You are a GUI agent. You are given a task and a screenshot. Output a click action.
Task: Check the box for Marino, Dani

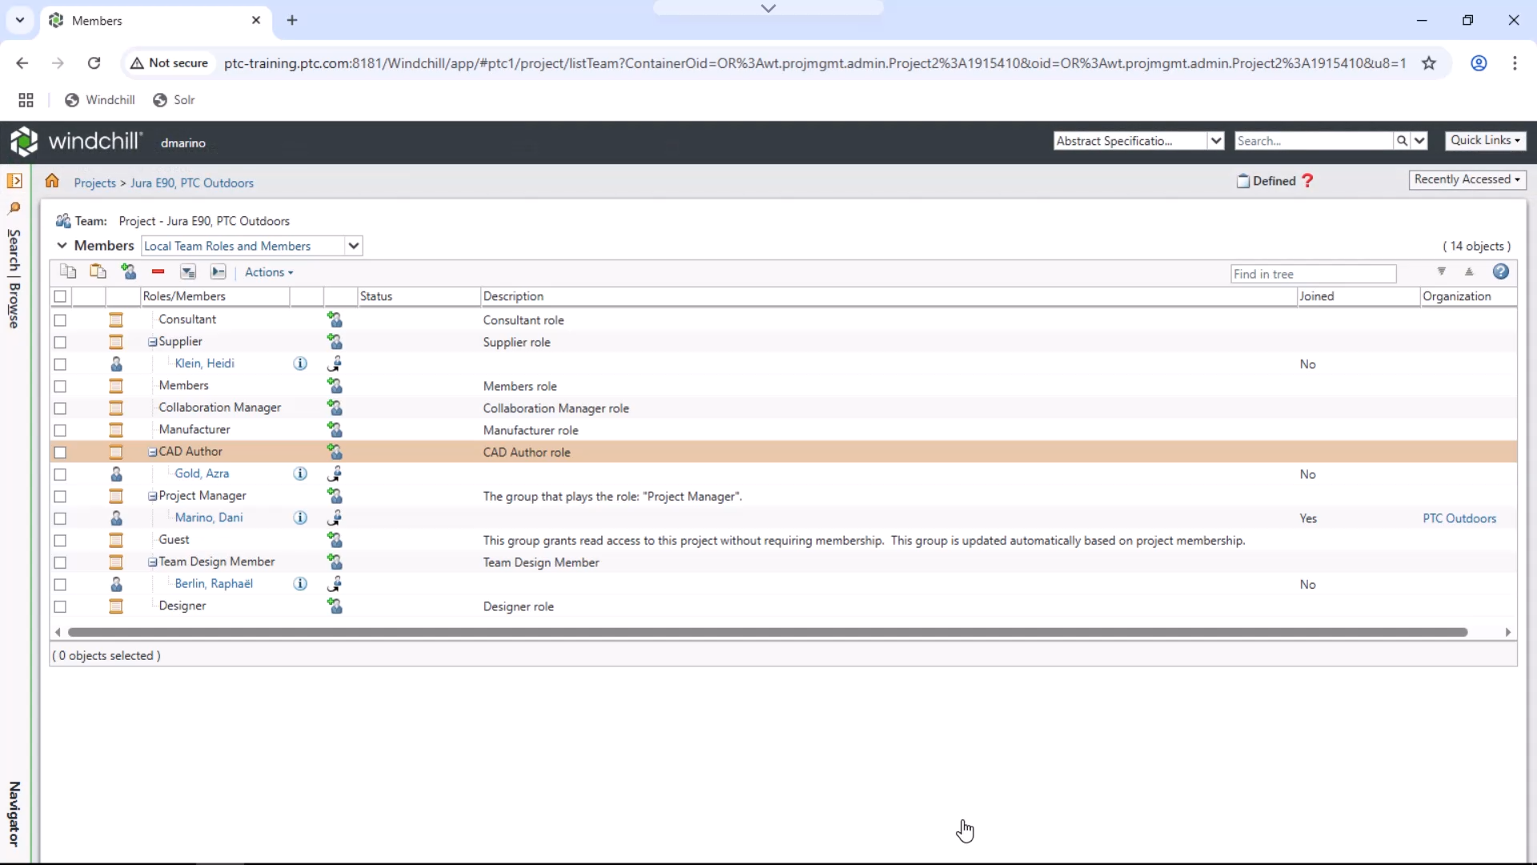pyautogui.click(x=60, y=518)
